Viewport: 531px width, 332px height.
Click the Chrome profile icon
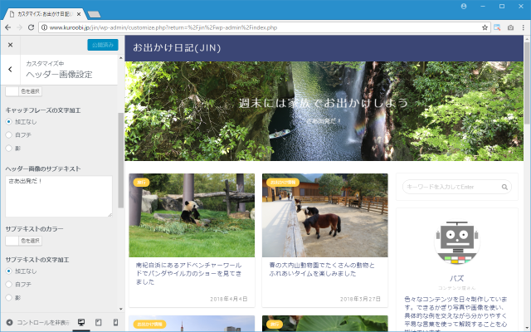click(x=464, y=6)
